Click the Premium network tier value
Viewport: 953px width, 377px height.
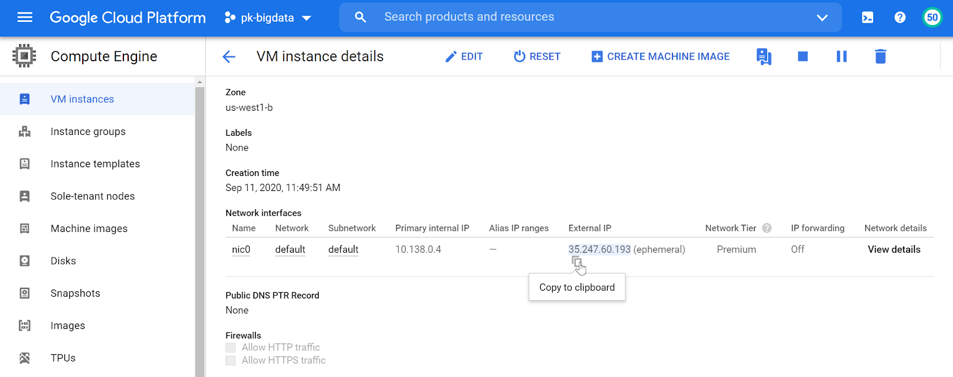736,250
